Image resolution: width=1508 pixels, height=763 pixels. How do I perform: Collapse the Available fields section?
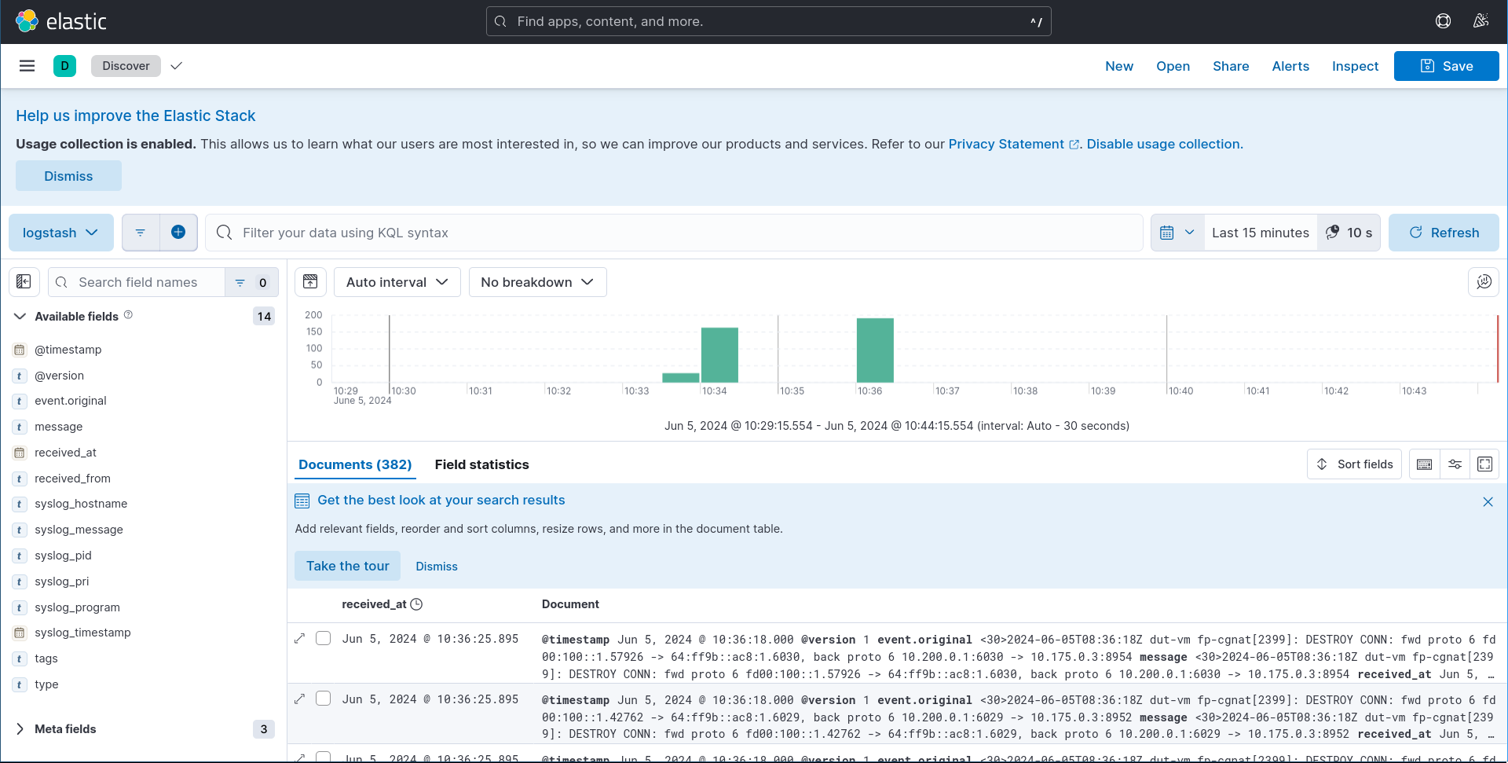coord(20,316)
